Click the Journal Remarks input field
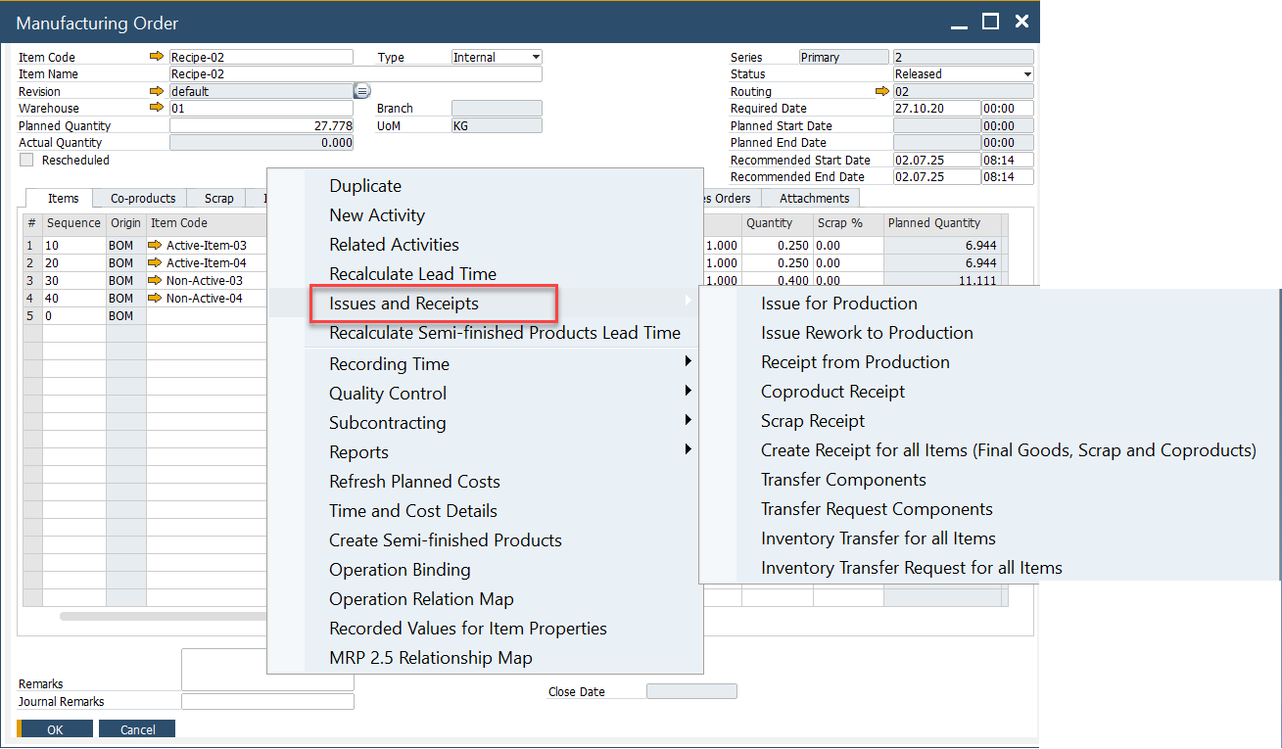 coord(267,702)
